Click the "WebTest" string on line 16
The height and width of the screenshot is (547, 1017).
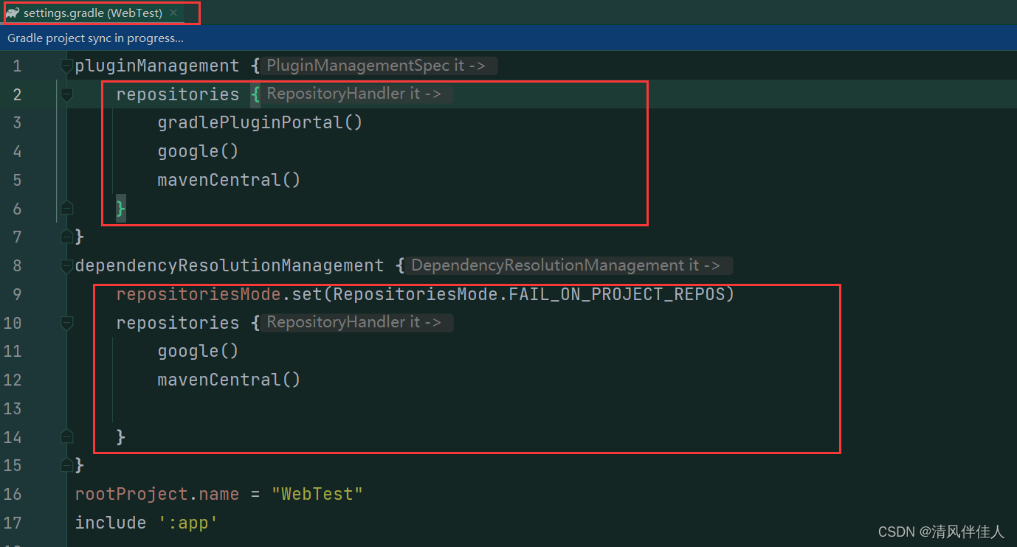(317, 494)
